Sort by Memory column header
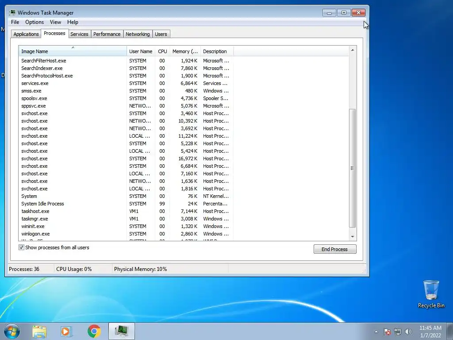This screenshot has width=453, height=340. tap(185, 51)
